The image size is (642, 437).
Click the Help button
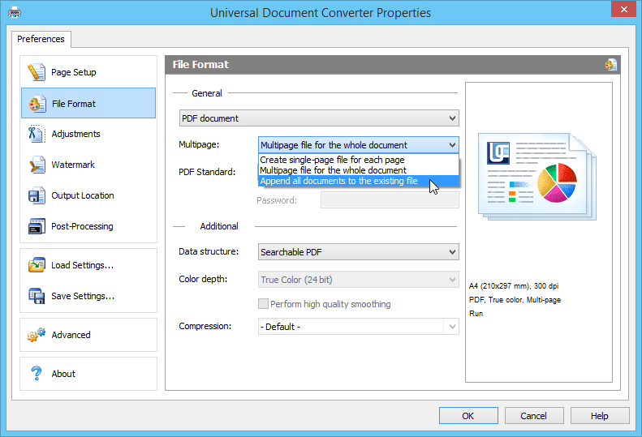point(599,416)
